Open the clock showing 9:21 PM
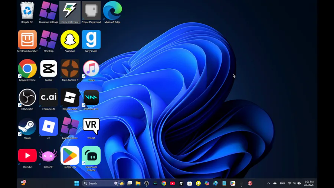 tap(309, 183)
